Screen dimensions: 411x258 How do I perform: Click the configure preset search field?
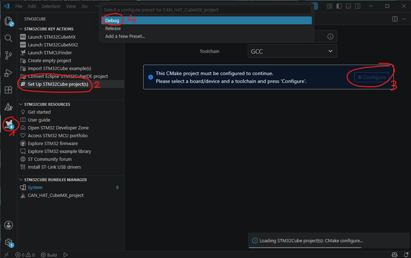coord(207,10)
